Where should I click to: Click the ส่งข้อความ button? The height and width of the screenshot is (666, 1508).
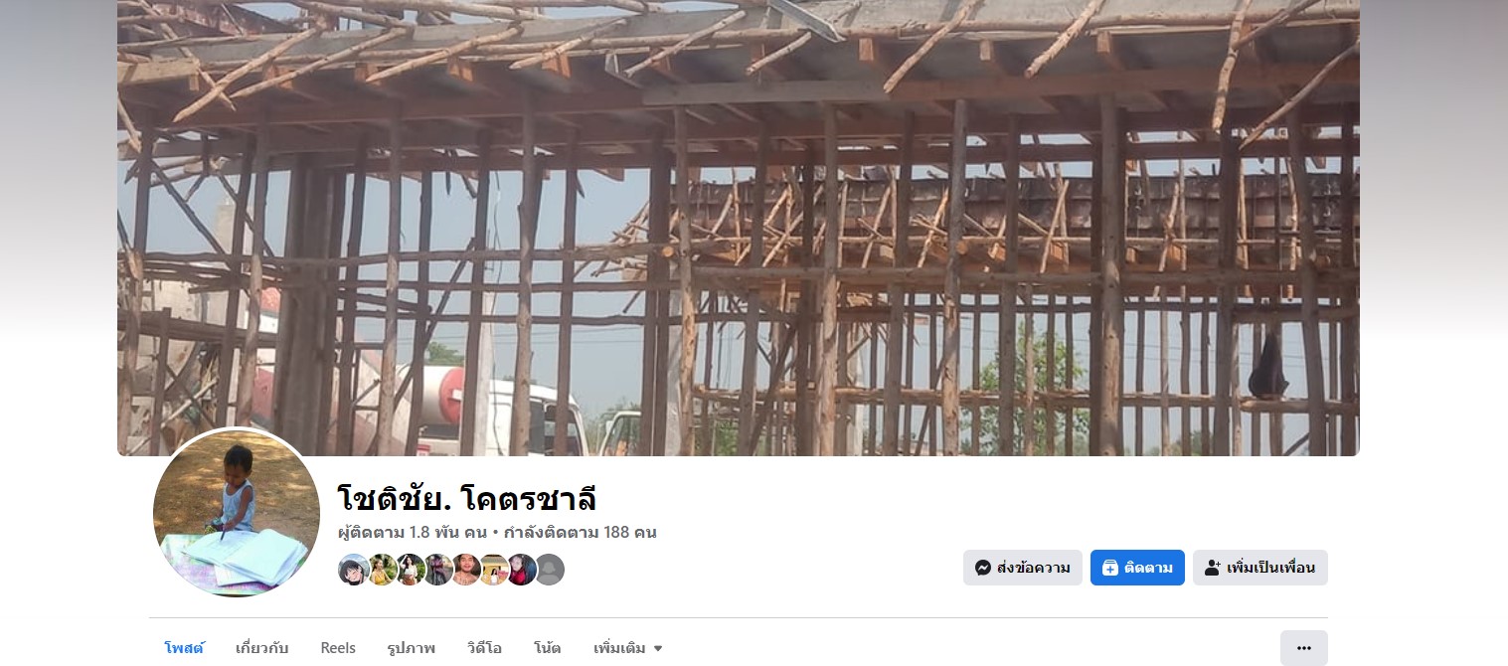tap(1022, 568)
